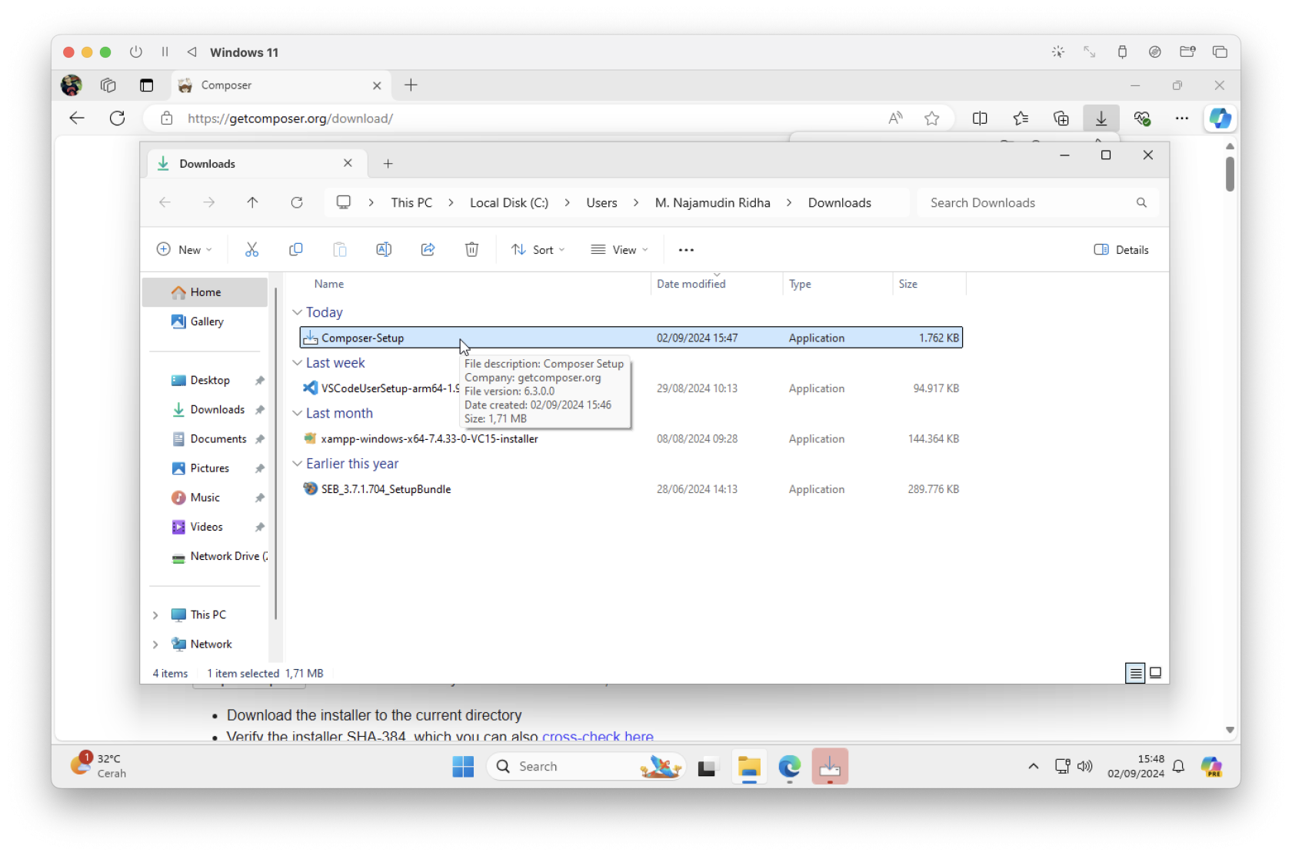Click cross-check here link on webpage
The height and width of the screenshot is (856, 1292).
[x=598, y=736]
